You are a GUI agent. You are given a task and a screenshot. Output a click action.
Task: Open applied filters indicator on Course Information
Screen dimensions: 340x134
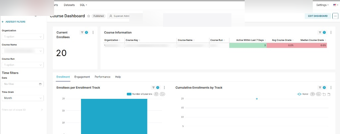pos(322,33)
